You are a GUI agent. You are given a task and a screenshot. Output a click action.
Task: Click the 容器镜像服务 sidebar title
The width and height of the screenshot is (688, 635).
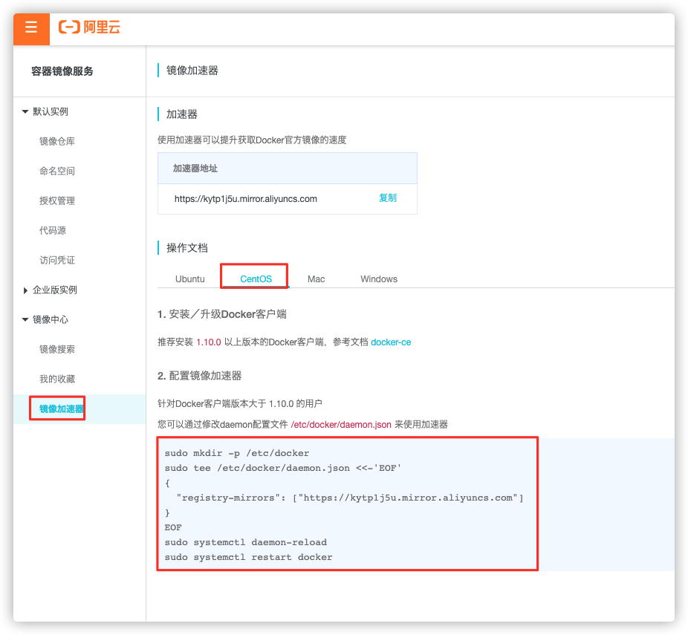[x=62, y=71]
